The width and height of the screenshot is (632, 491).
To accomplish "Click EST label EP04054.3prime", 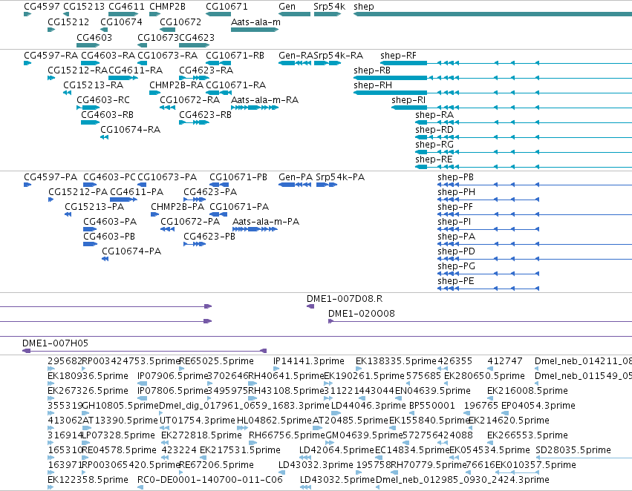I will pos(538,406).
